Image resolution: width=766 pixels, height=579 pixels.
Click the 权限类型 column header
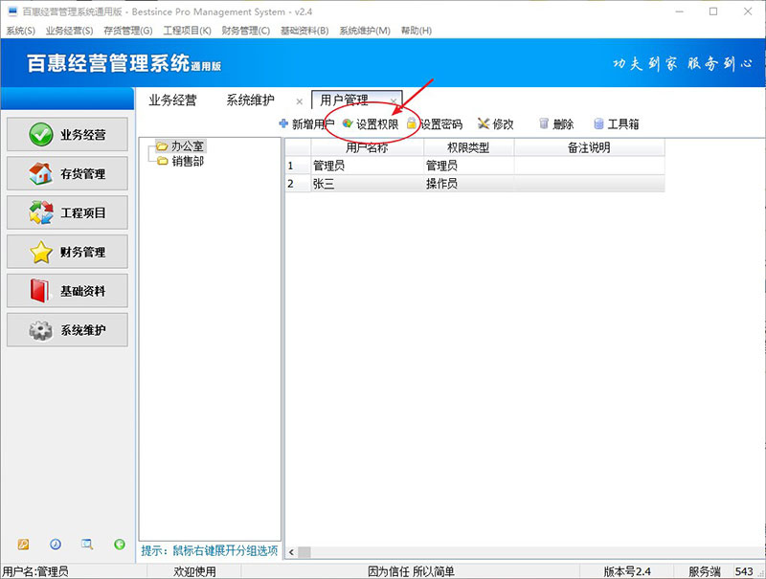pyautogui.click(x=468, y=147)
